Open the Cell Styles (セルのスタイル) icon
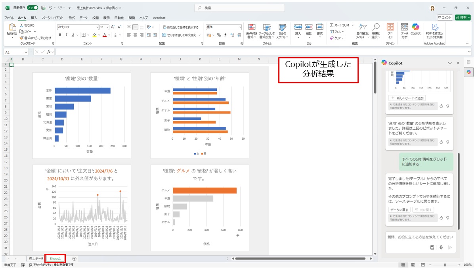Image resolution: width=476 pixels, height=269 pixels. coord(282,27)
